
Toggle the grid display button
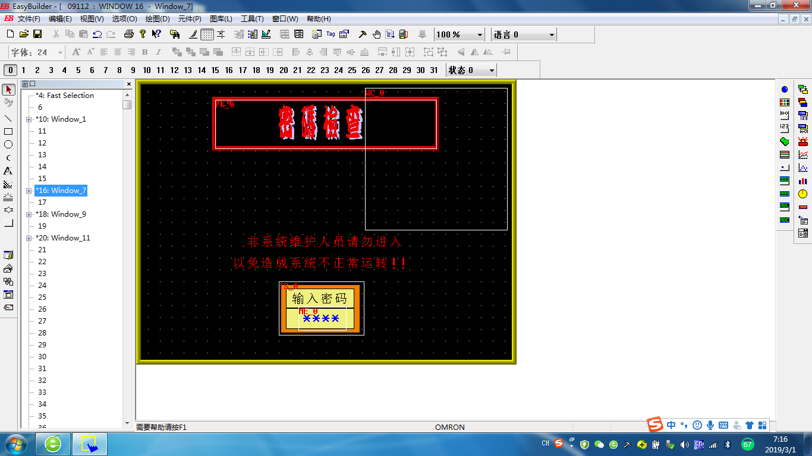click(207, 34)
